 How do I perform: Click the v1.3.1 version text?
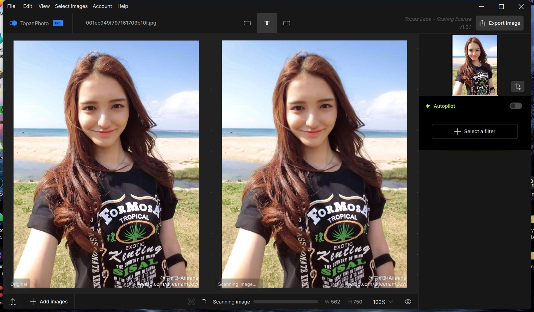click(x=465, y=27)
